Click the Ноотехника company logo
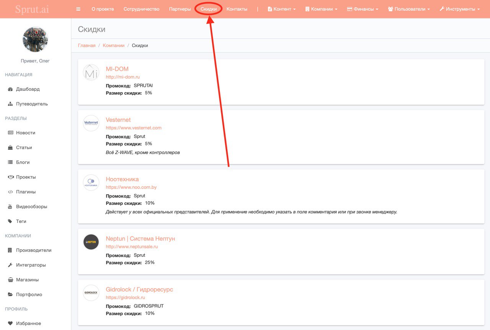Image resolution: width=490 pixels, height=330 pixels. coord(91,182)
